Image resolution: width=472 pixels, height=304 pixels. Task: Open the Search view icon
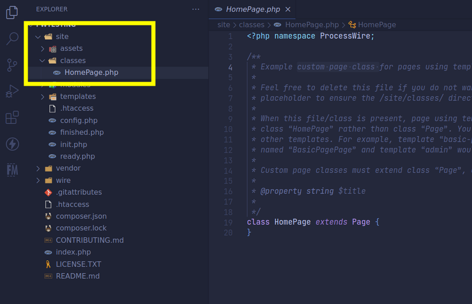12,39
